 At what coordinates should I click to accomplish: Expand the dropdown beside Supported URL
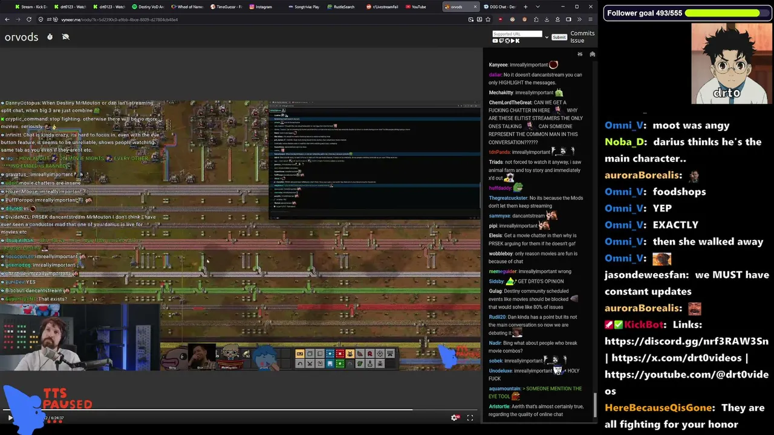coord(547,37)
